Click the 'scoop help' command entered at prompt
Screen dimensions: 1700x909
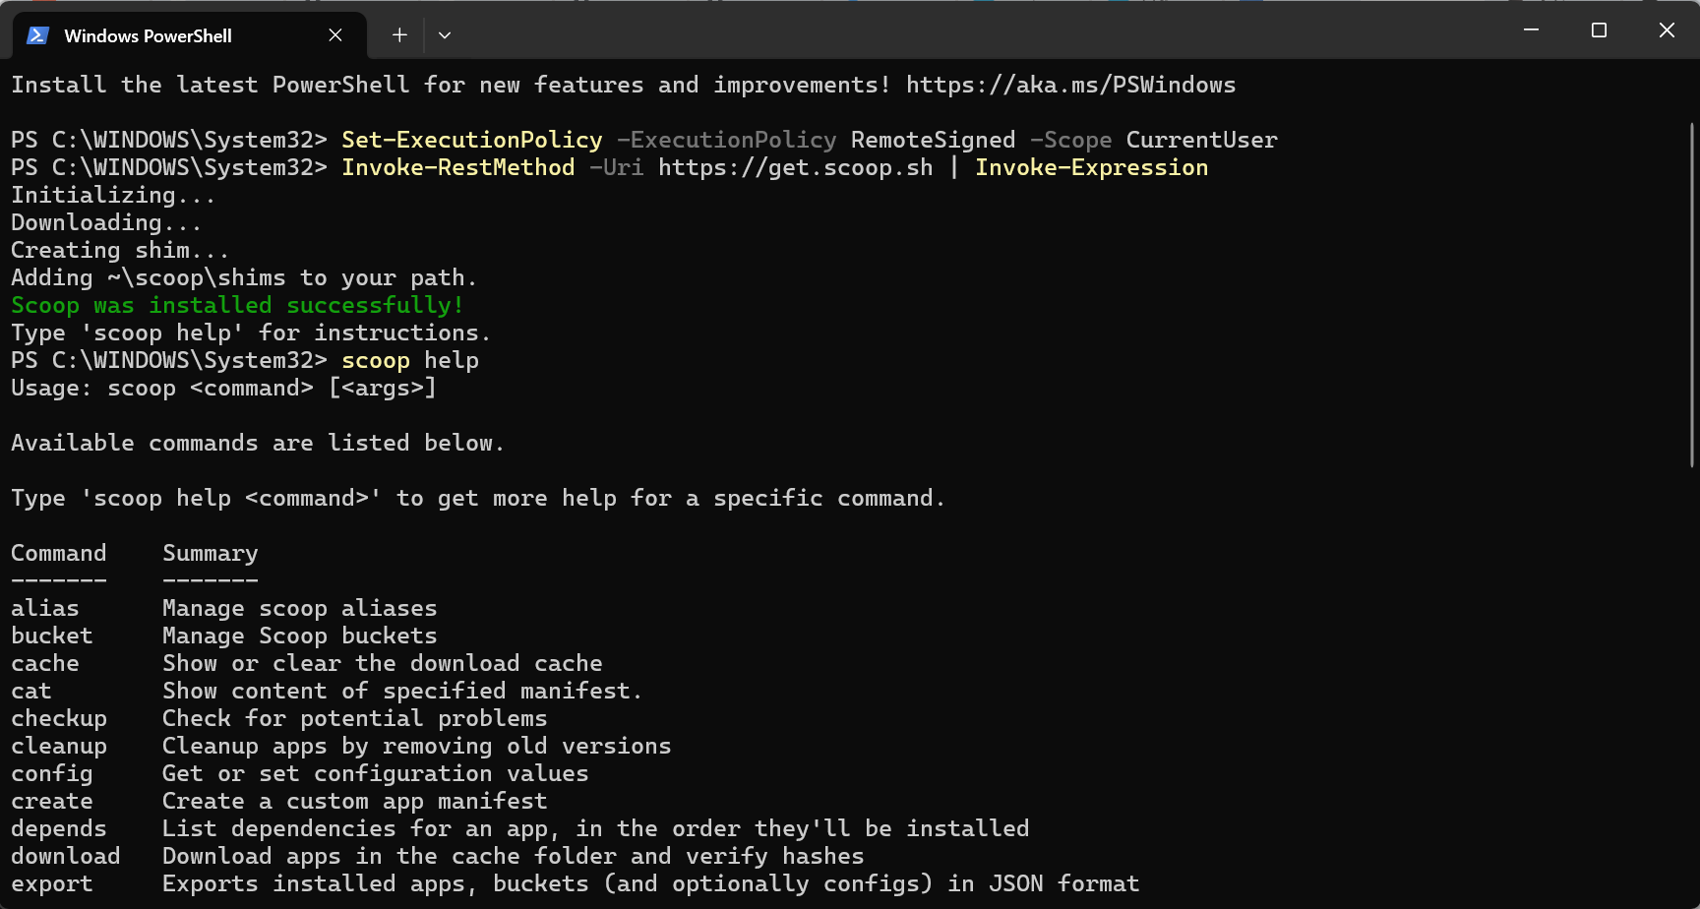coord(410,360)
